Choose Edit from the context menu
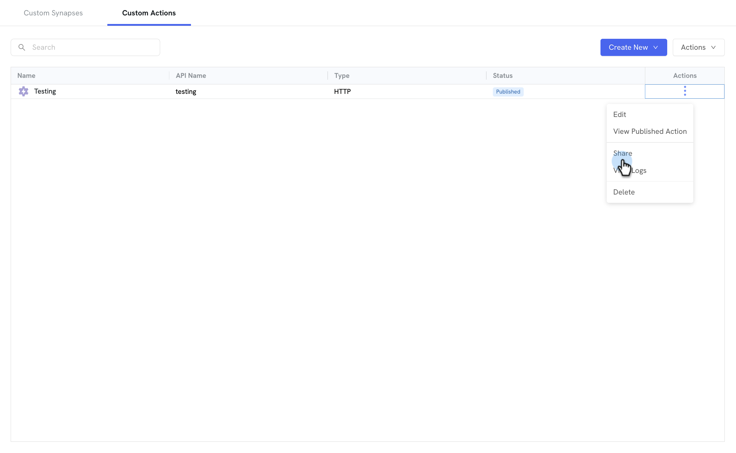 coord(650,115)
